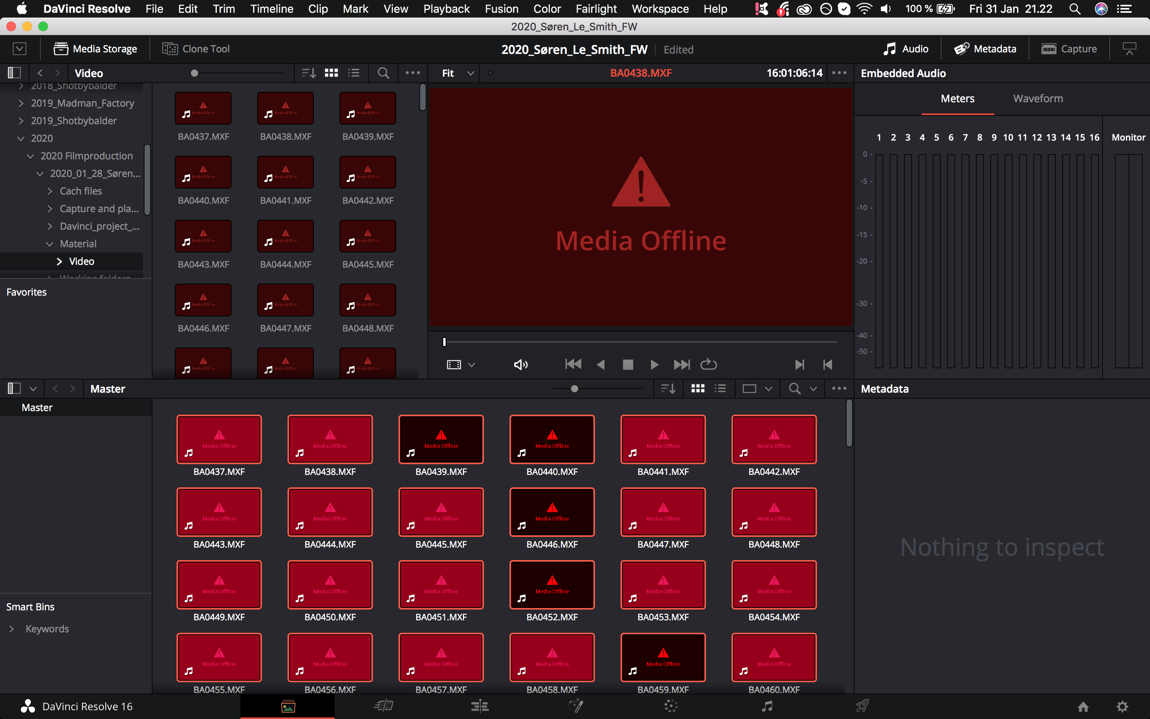Image resolution: width=1150 pixels, height=719 pixels.
Task: Toggle the Audio panel
Action: pyautogui.click(x=906, y=49)
